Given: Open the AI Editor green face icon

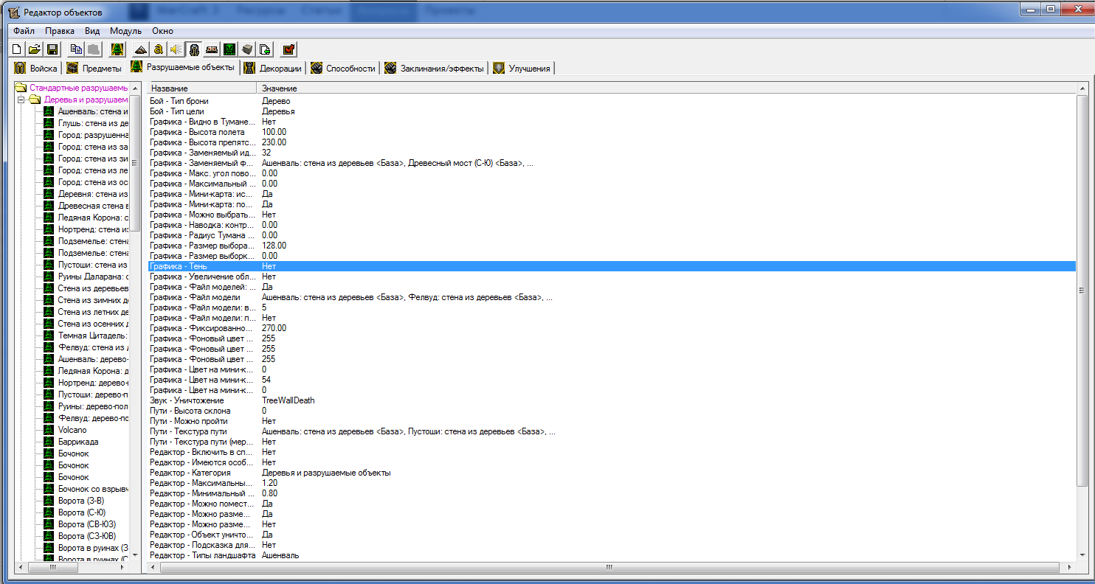Looking at the screenshot, I should (x=229, y=49).
